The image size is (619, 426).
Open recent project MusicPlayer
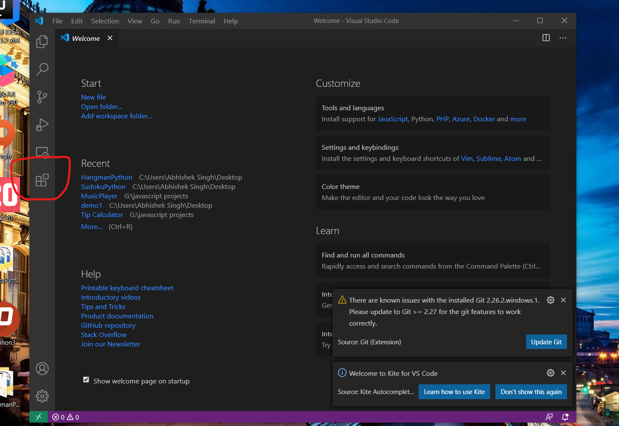click(99, 196)
